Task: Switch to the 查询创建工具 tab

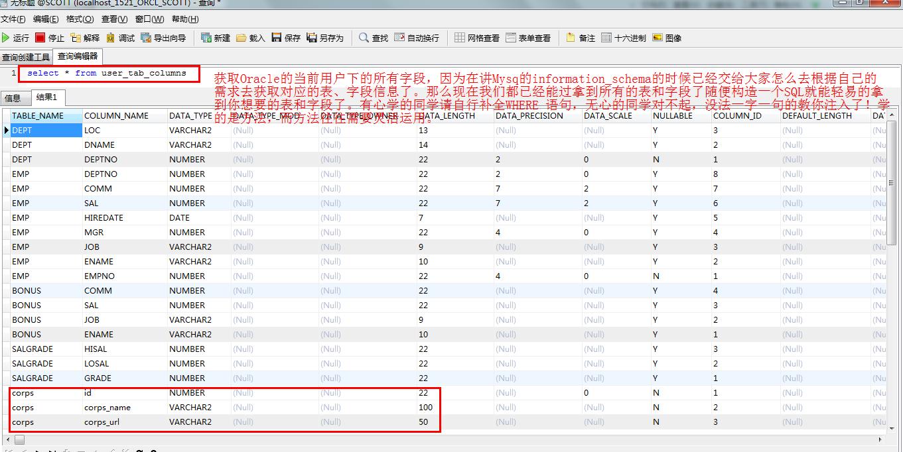Action: (26, 57)
